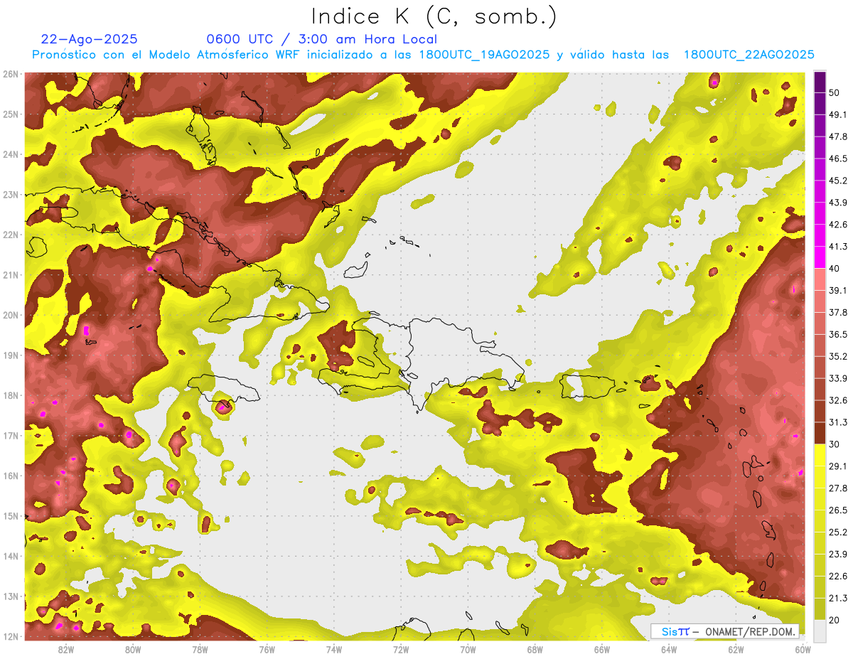The height and width of the screenshot is (659, 853).
Task: Click the "46.5" colorbar value
Action: tap(837, 159)
